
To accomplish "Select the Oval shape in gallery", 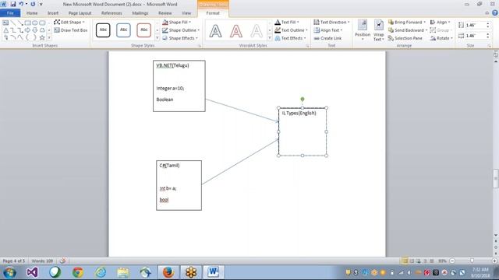I will (35, 23).
